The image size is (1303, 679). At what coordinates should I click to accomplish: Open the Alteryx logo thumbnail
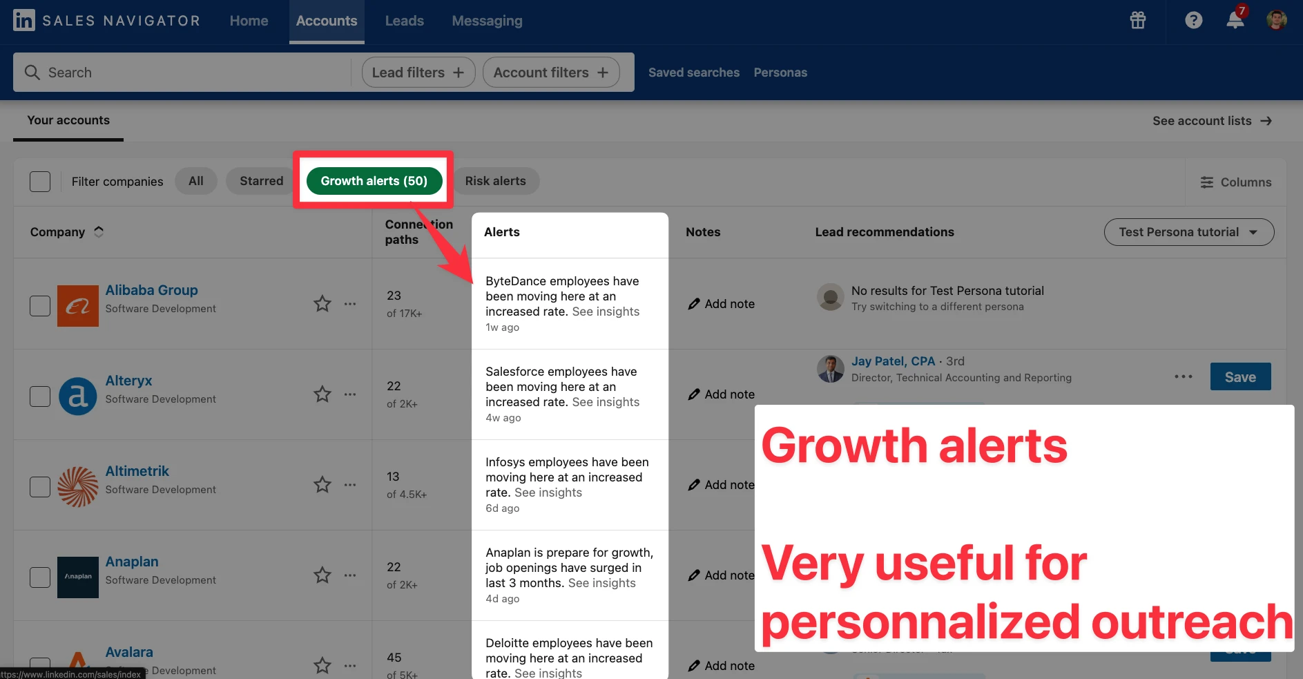coord(78,396)
